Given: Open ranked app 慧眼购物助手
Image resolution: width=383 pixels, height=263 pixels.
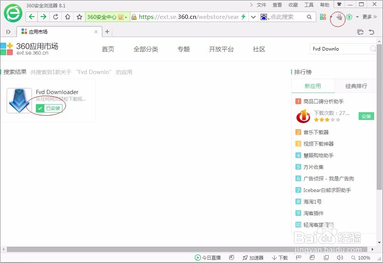Looking at the screenshot, I should pyautogui.click(x=319, y=155).
